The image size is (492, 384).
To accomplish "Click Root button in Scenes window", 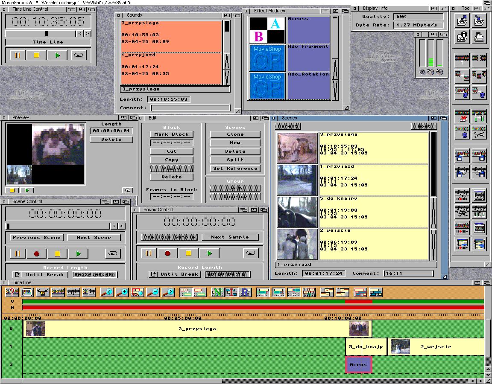I will pyautogui.click(x=424, y=126).
